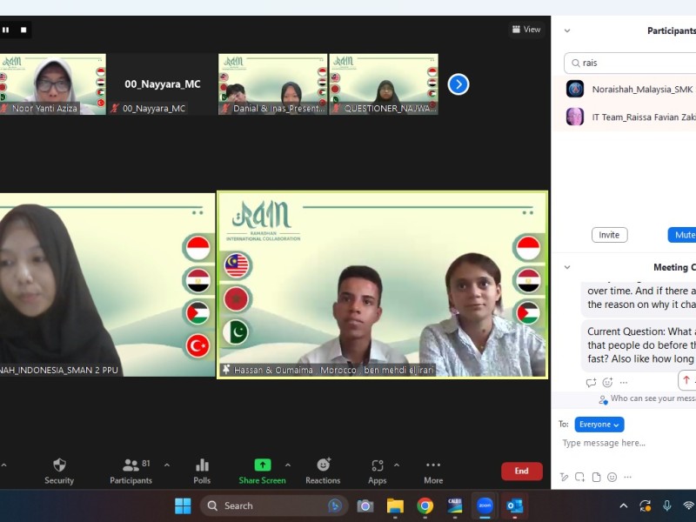Image resolution: width=696 pixels, height=522 pixels.
Task: Open the More menu in toolbar
Action: tap(433, 471)
